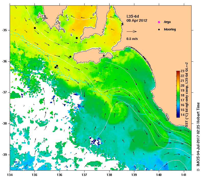Click the 'Mooring' legend text
202x179 pixels.
pyautogui.click(x=170, y=29)
